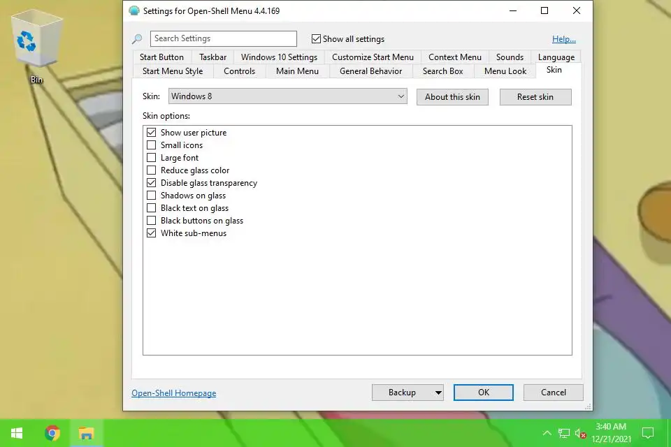Open the Skin dropdown showing Windows 8
The image size is (671, 447).
(287, 96)
